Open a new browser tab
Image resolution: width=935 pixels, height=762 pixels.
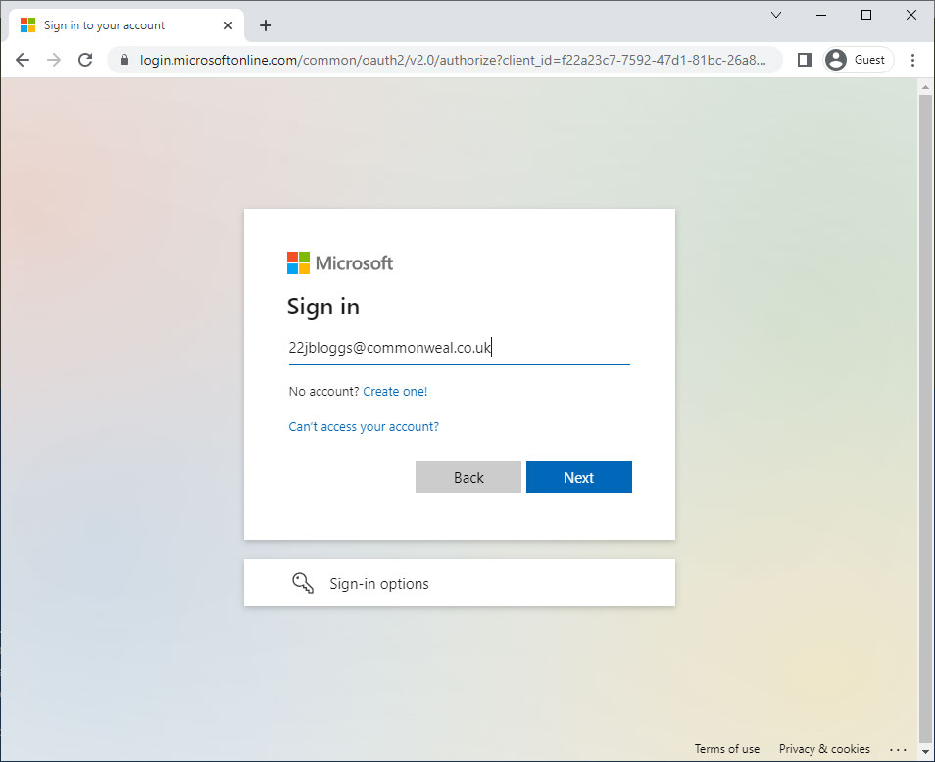265,25
